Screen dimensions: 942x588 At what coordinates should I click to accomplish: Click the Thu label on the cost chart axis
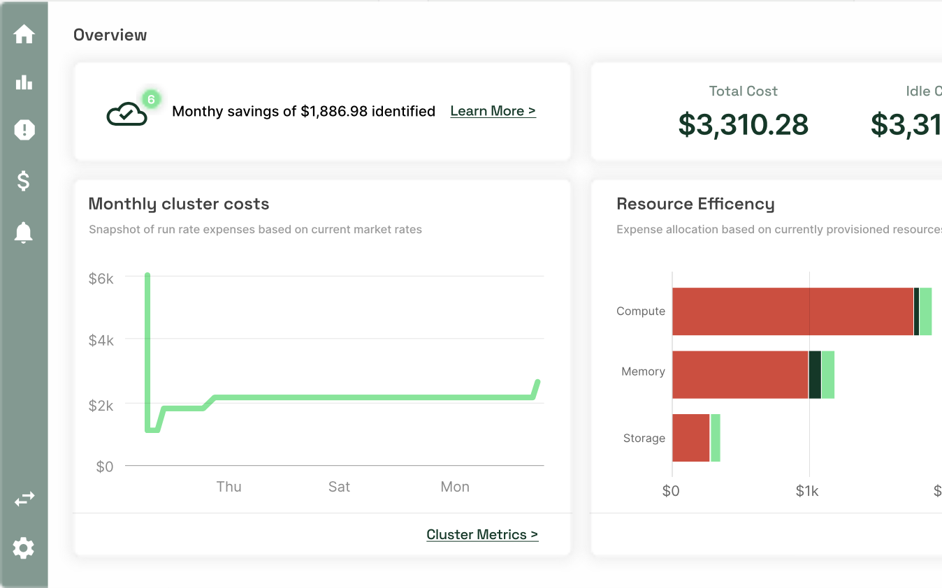click(x=229, y=486)
